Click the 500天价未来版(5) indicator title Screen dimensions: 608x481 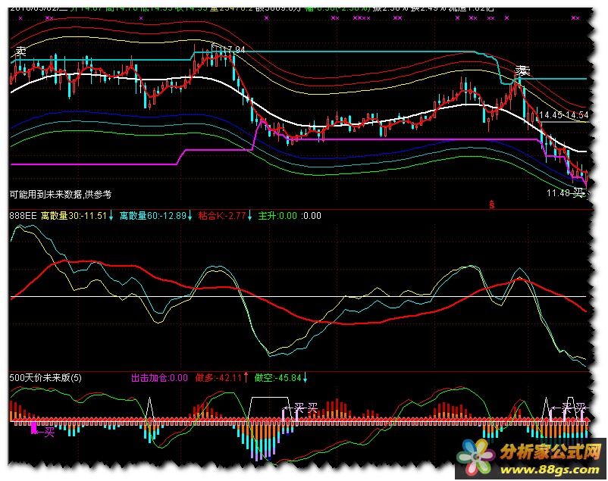point(45,377)
